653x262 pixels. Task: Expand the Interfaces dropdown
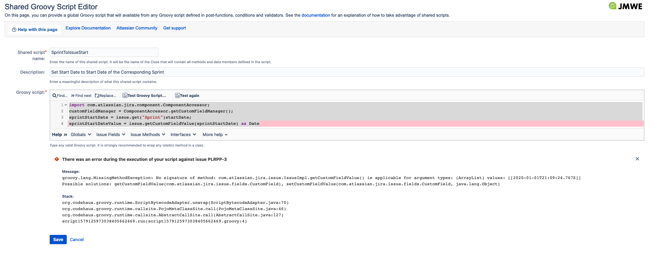(183, 134)
